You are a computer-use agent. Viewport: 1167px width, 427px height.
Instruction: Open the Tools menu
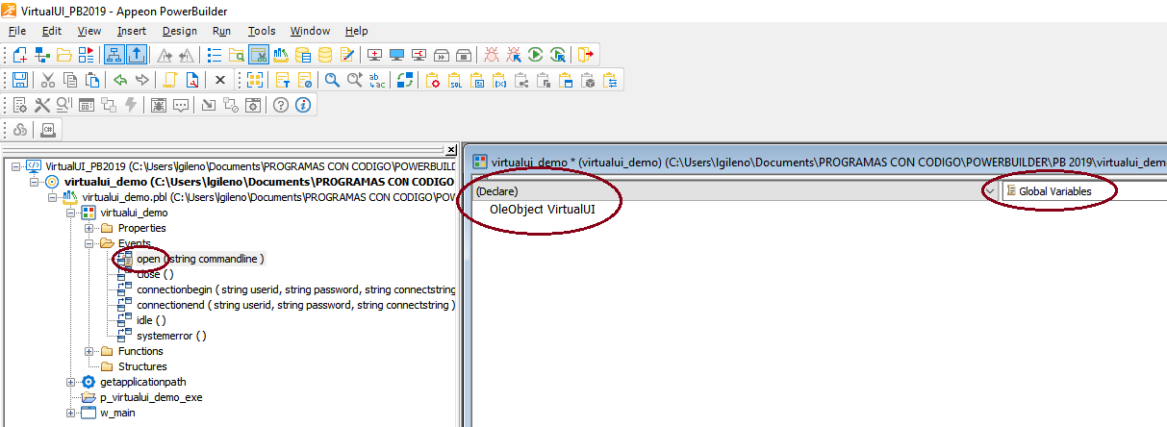click(262, 31)
